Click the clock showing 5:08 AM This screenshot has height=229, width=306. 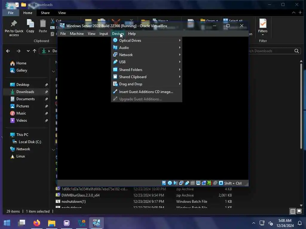(285, 221)
